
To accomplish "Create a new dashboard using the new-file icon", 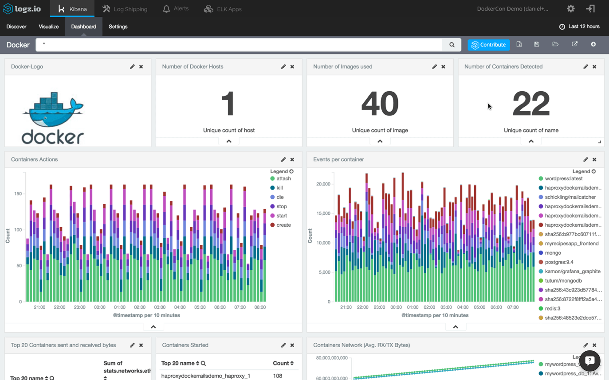I will click(519, 44).
